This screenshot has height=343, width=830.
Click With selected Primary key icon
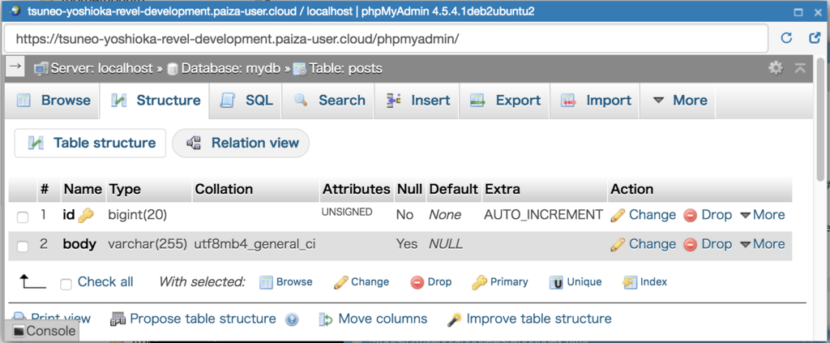tap(479, 282)
